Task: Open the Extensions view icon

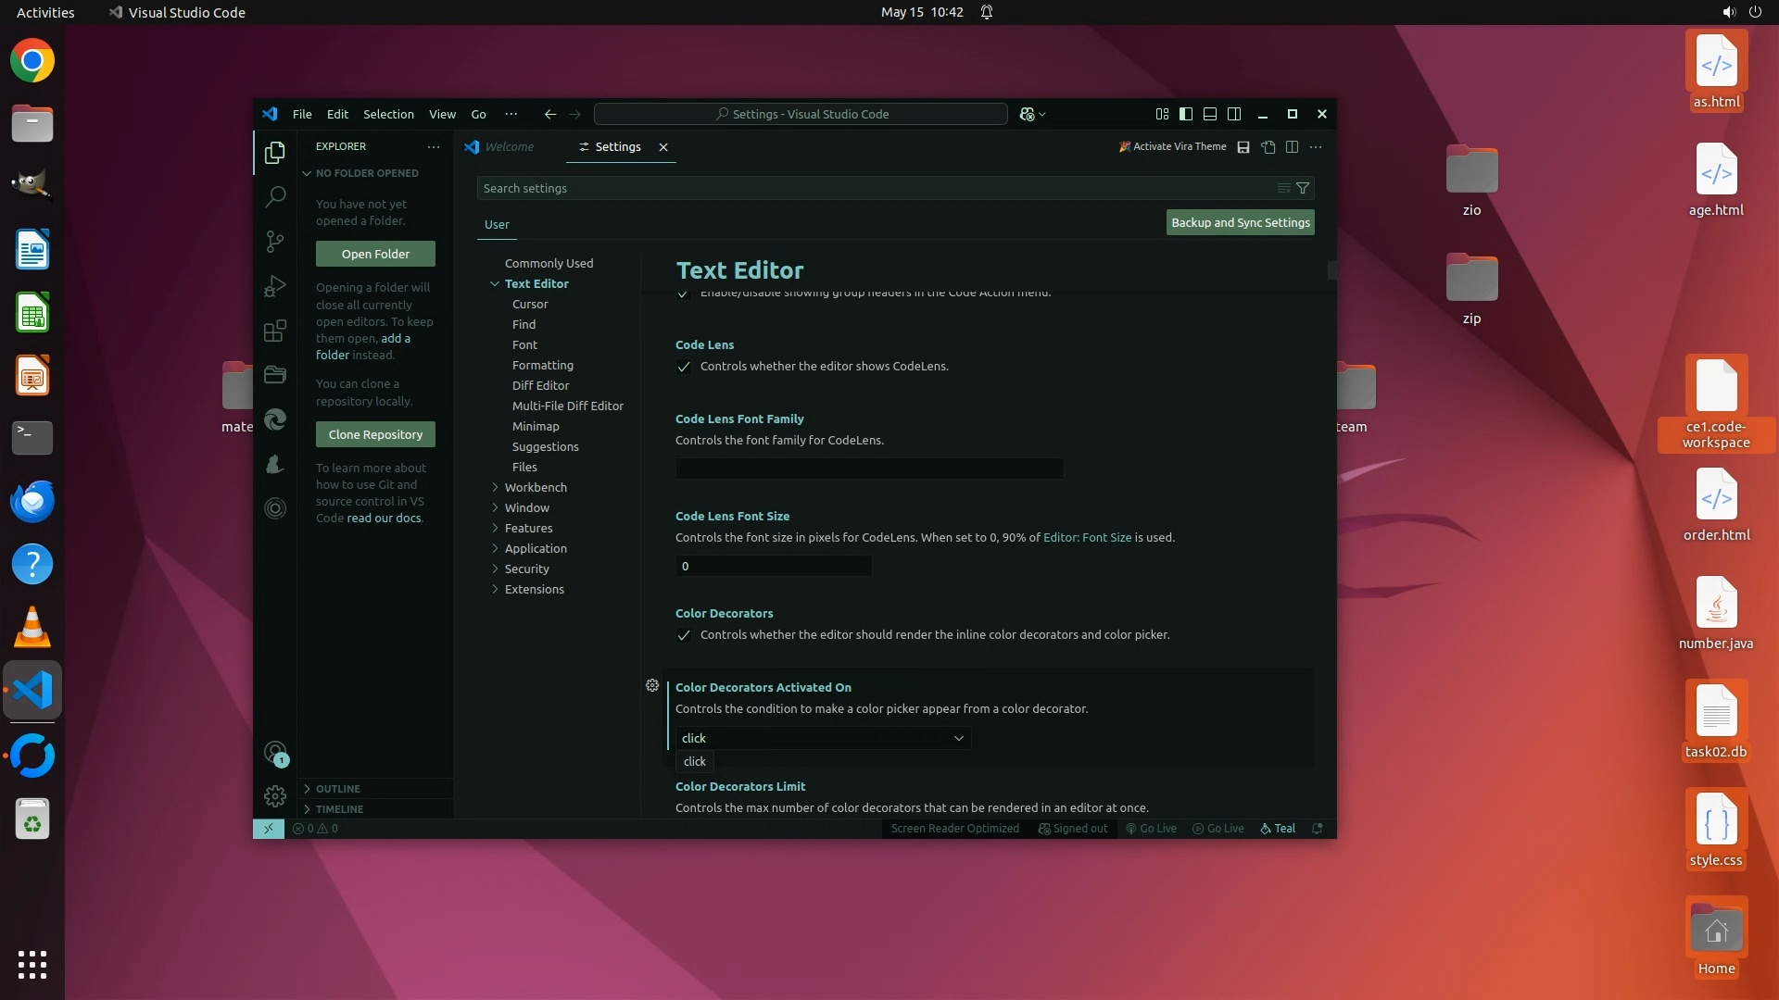Action: (x=275, y=331)
